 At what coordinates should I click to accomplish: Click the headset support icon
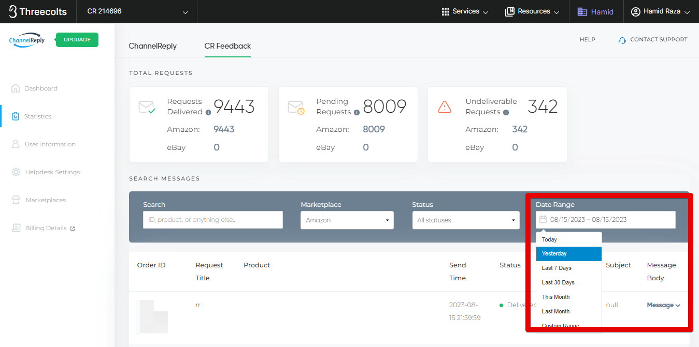pyautogui.click(x=622, y=40)
